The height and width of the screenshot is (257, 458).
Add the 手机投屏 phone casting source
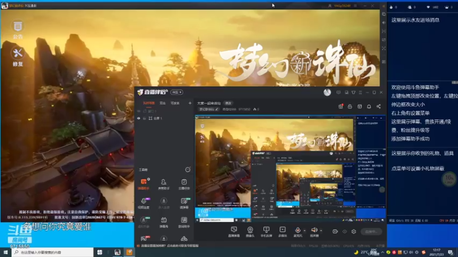tap(266, 232)
